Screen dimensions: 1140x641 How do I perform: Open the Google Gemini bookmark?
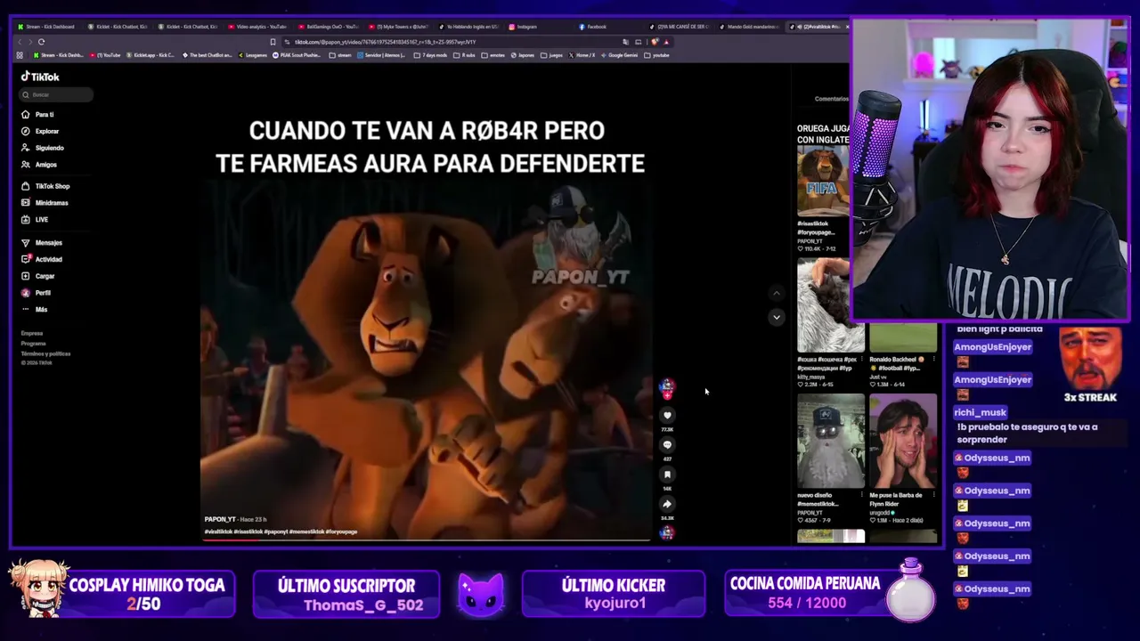point(620,55)
